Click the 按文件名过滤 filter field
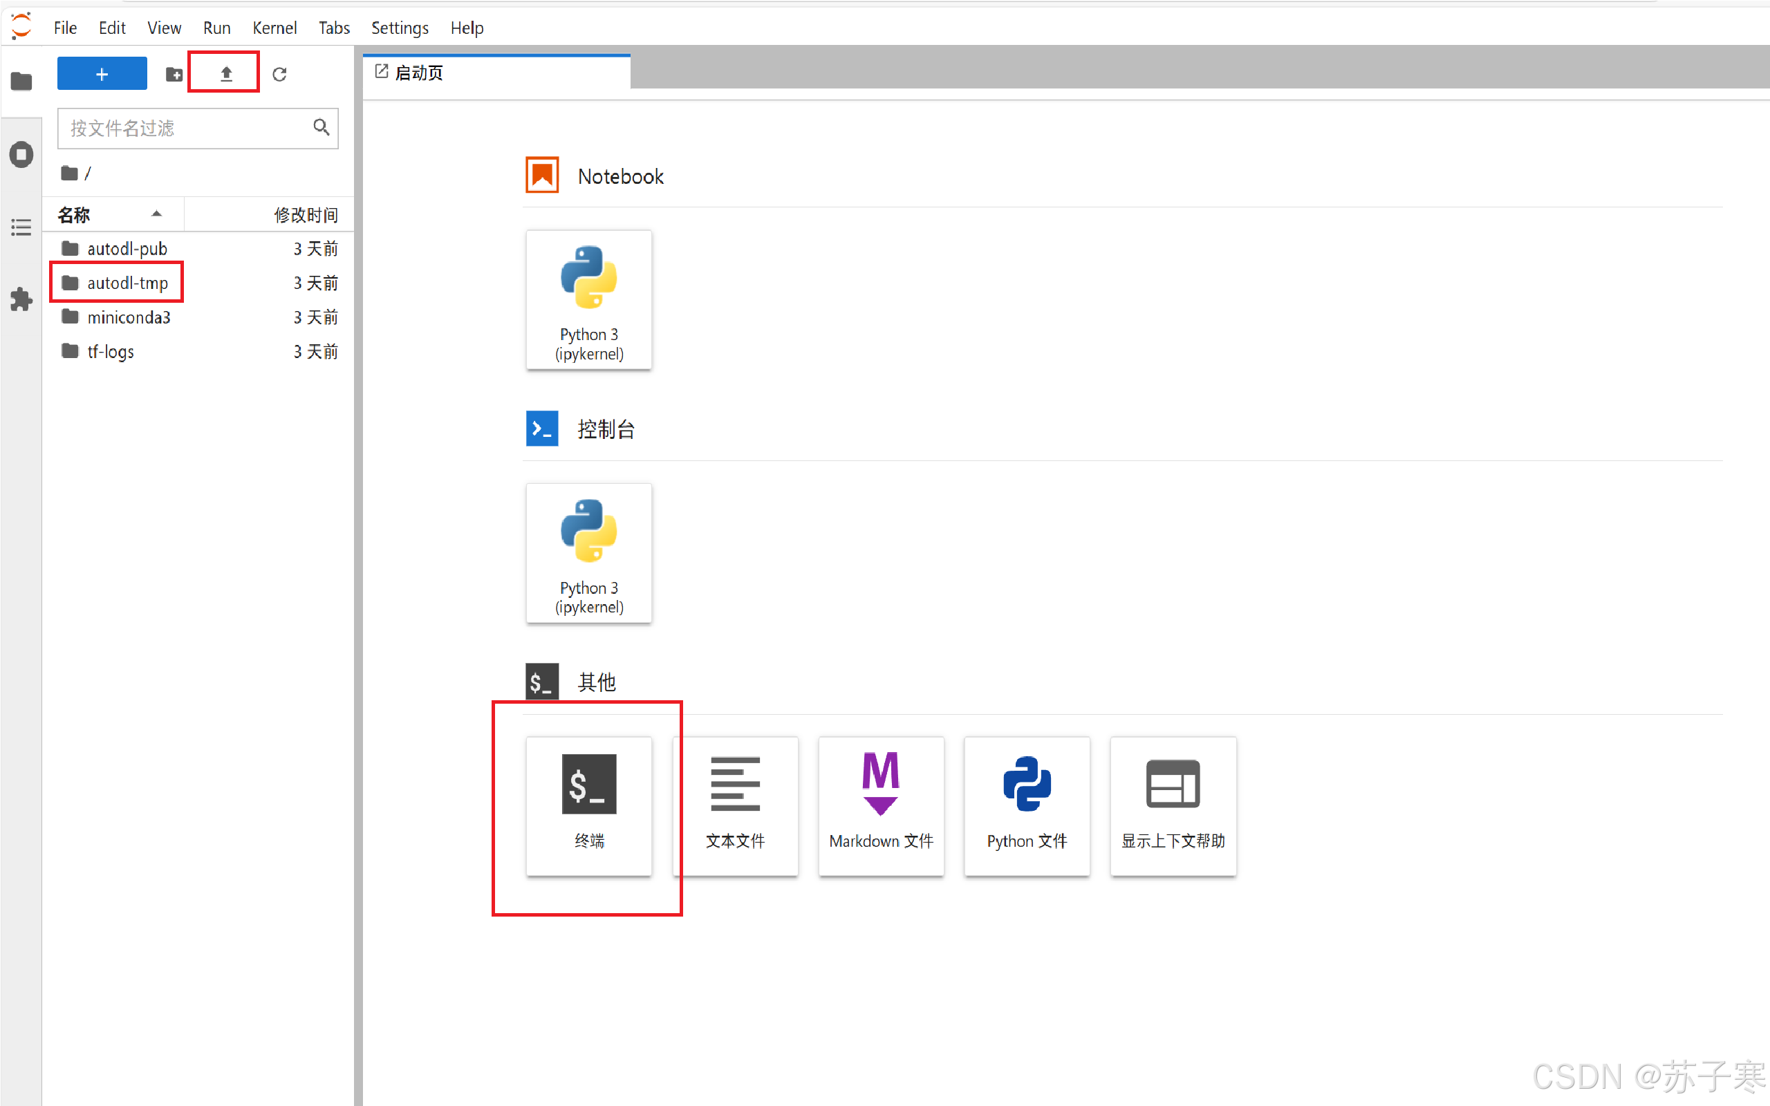Screen dimensions: 1770x1106 click(187, 129)
